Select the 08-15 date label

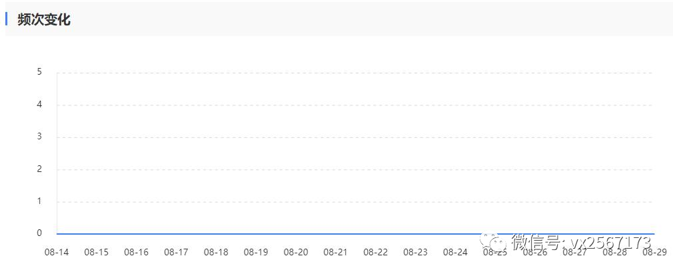coord(97,252)
